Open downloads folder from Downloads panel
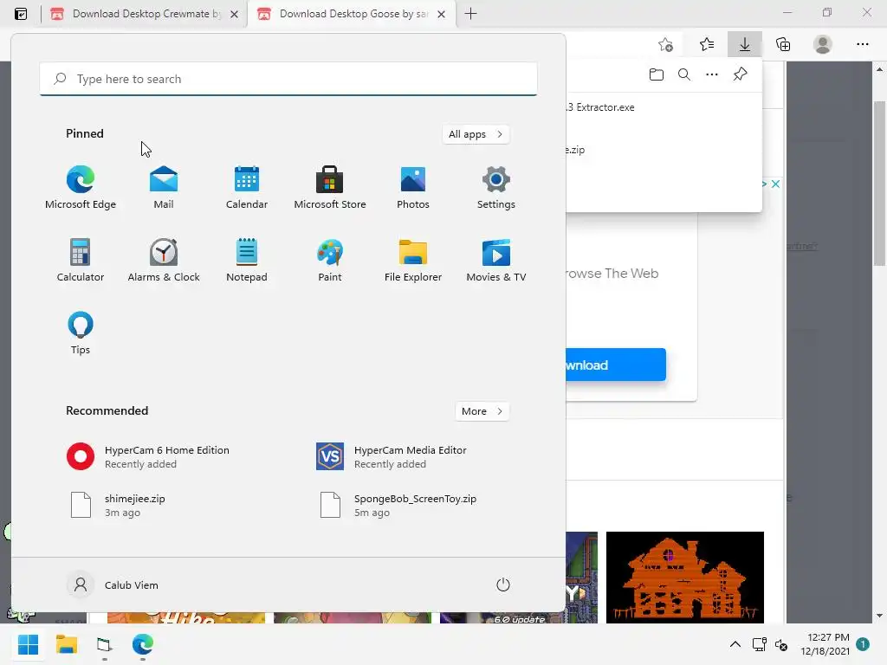Image resolution: width=887 pixels, height=665 pixels. pos(657,74)
